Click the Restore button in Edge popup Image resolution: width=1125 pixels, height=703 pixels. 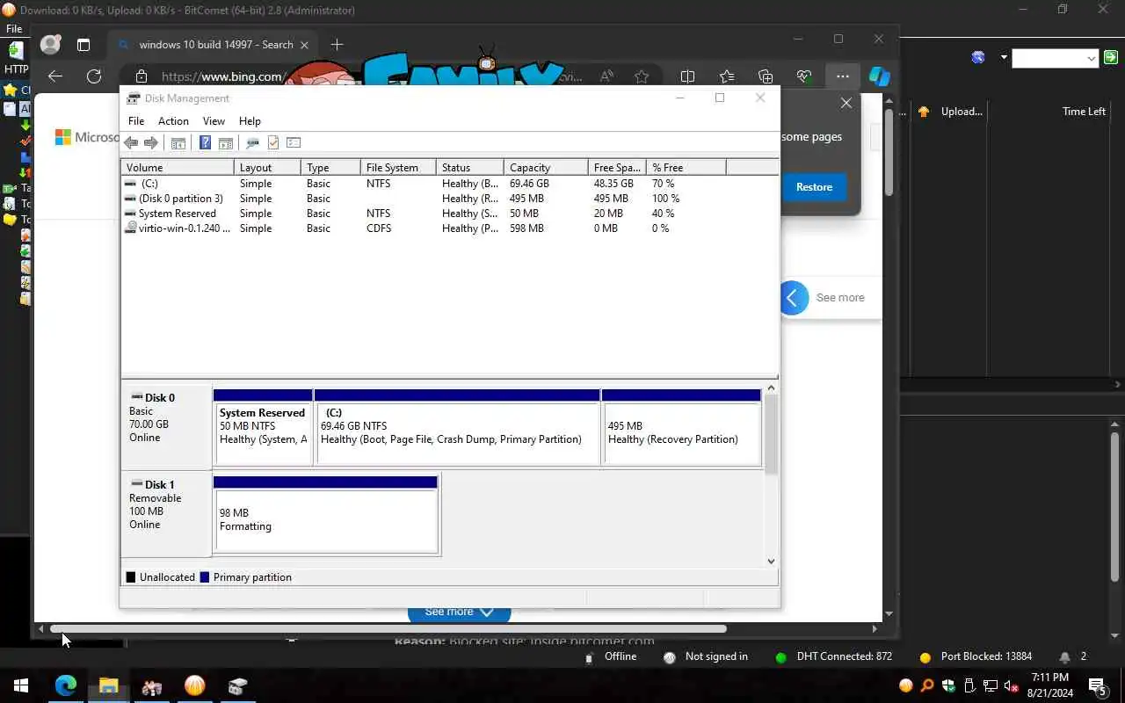(x=814, y=187)
